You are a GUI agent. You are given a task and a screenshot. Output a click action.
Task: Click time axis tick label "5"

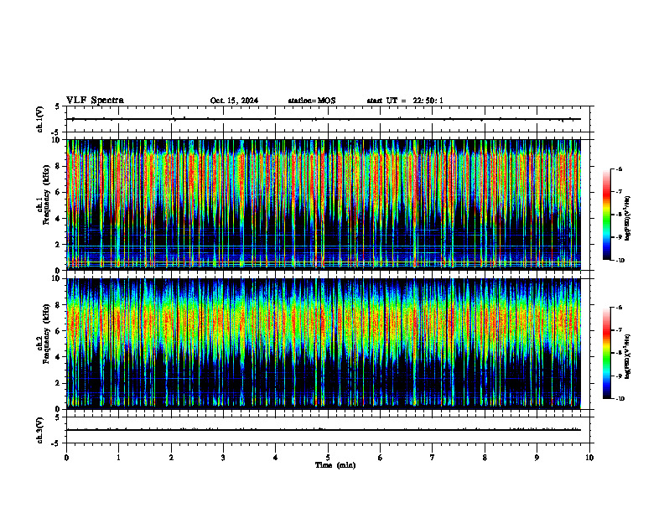click(328, 458)
